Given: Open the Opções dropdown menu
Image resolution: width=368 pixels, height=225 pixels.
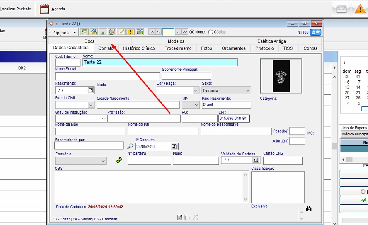Looking at the screenshot, I should pos(65,32).
